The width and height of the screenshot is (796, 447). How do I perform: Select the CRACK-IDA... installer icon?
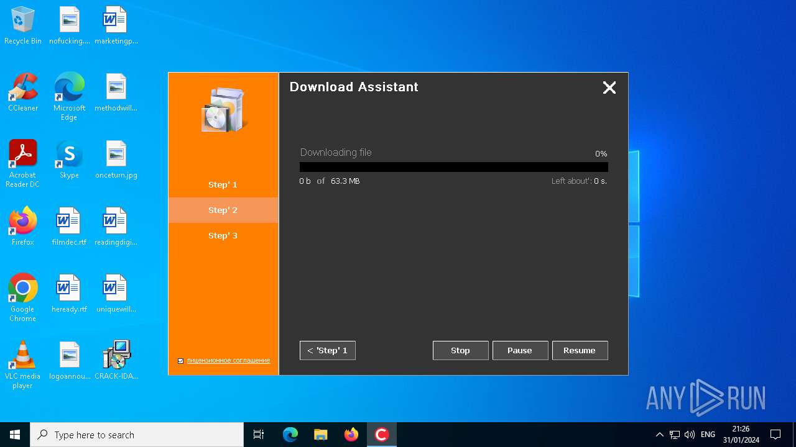pyautogui.click(x=116, y=361)
